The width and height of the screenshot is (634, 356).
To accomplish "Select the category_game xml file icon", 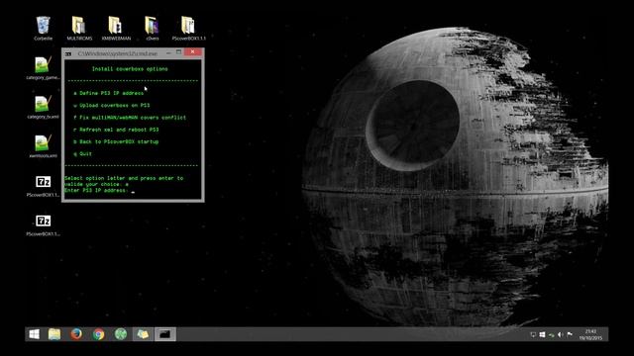I will click(x=43, y=67).
